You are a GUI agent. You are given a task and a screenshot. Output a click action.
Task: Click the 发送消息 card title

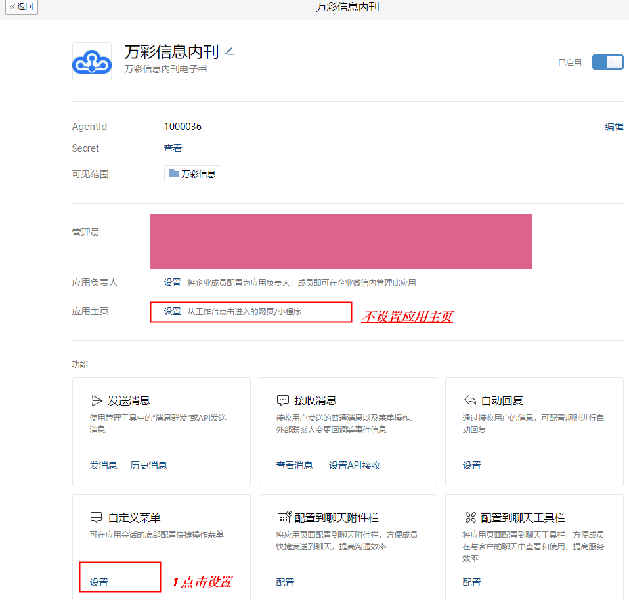pos(129,400)
